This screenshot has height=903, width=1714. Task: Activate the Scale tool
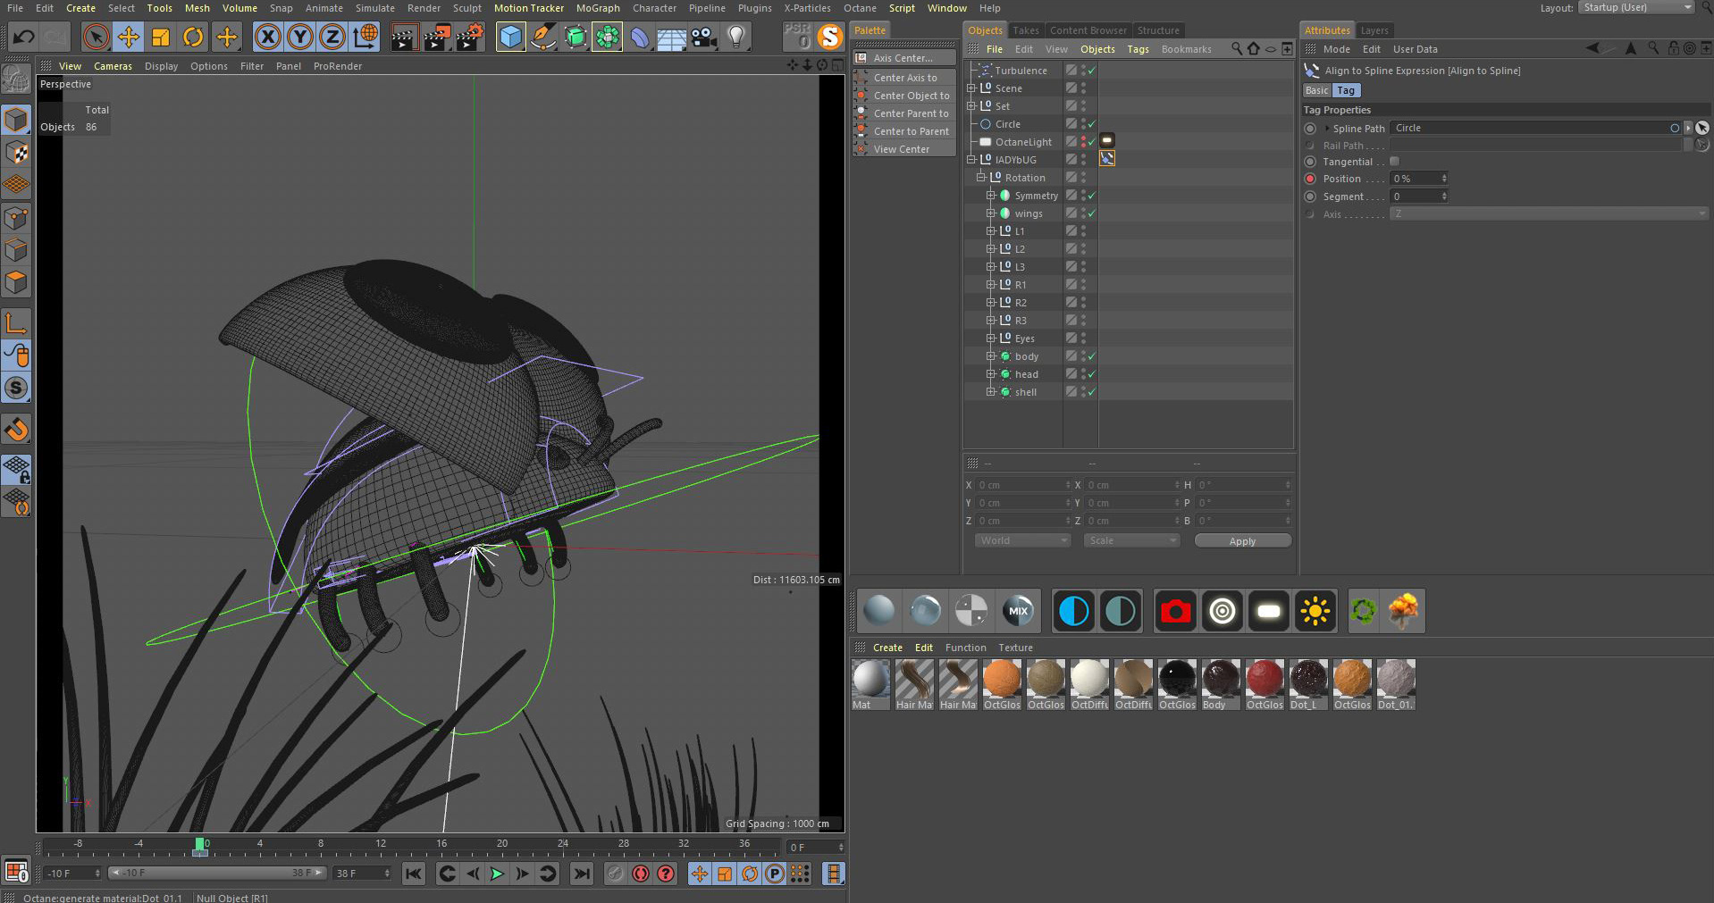tap(160, 37)
